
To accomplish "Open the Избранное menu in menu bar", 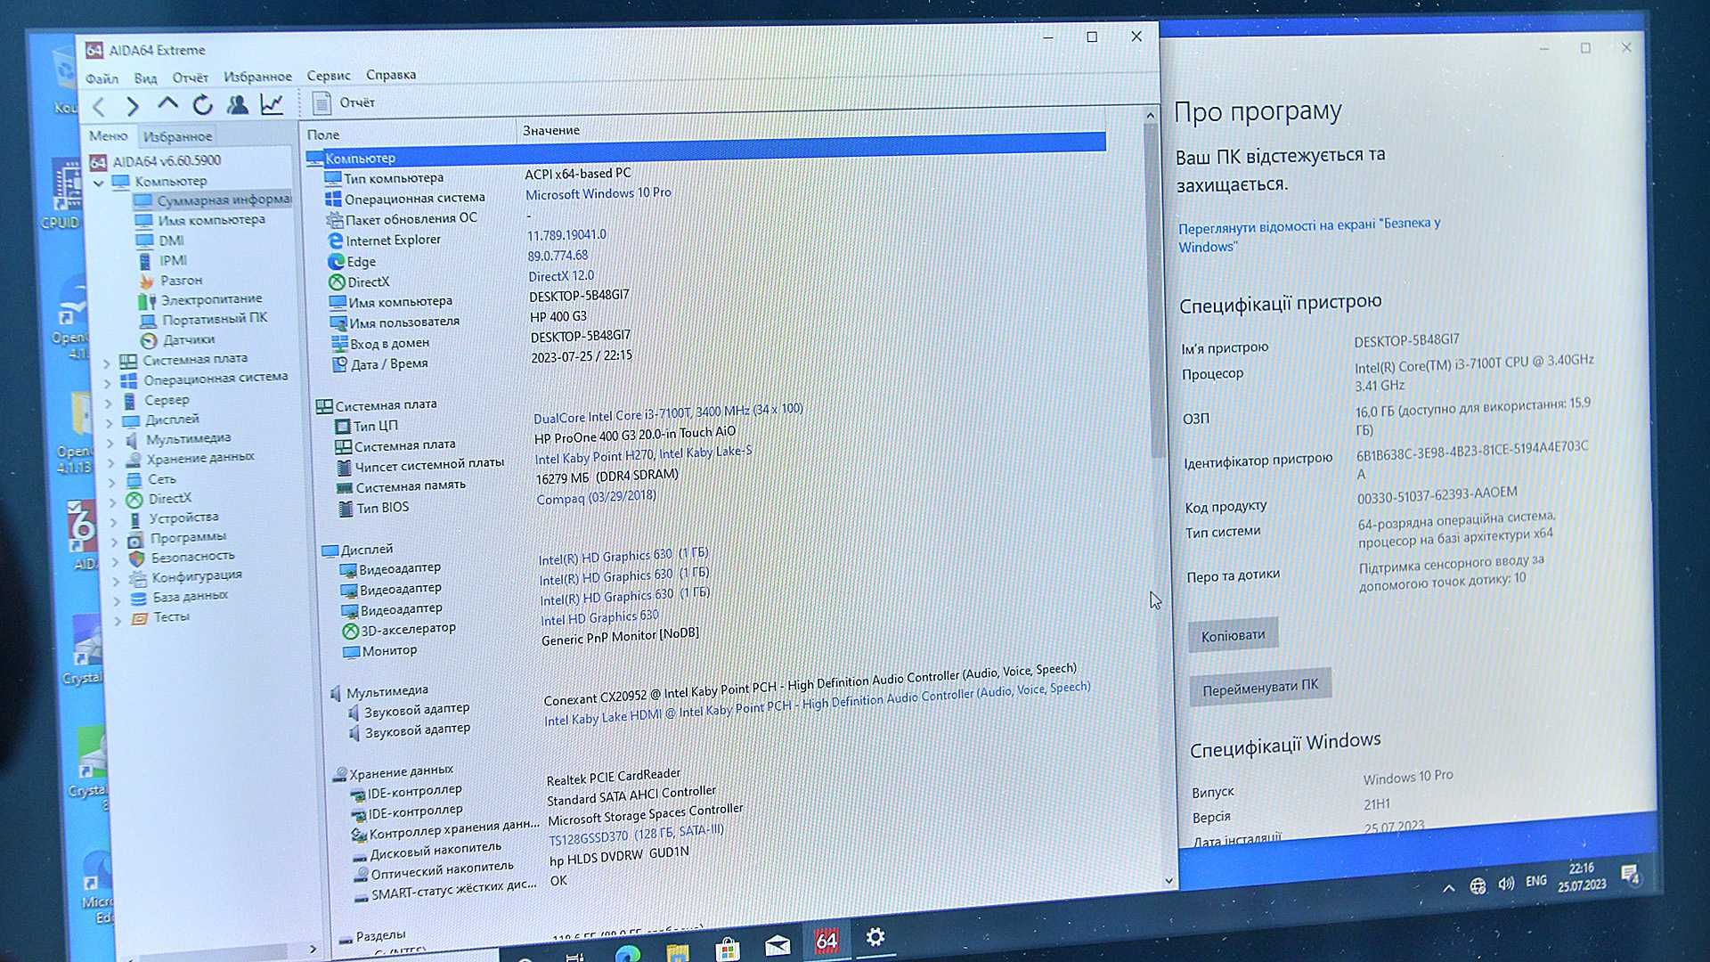I will tap(257, 77).
